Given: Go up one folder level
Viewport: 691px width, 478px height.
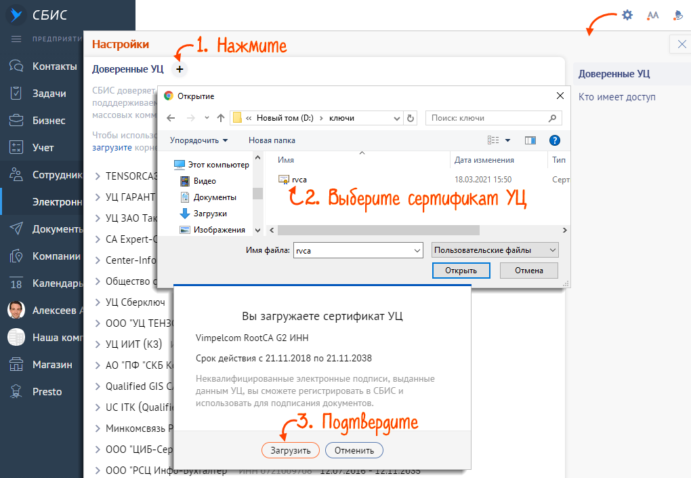Looking at the screenshot, I should (220, 118).
